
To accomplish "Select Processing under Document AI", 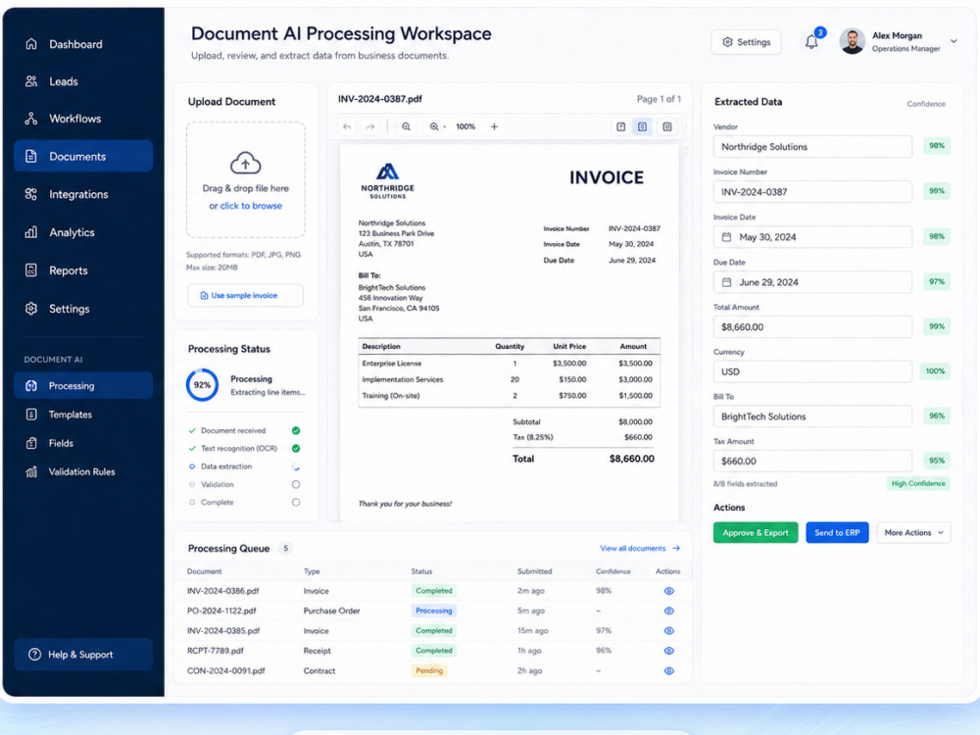I will pos(83,385).
